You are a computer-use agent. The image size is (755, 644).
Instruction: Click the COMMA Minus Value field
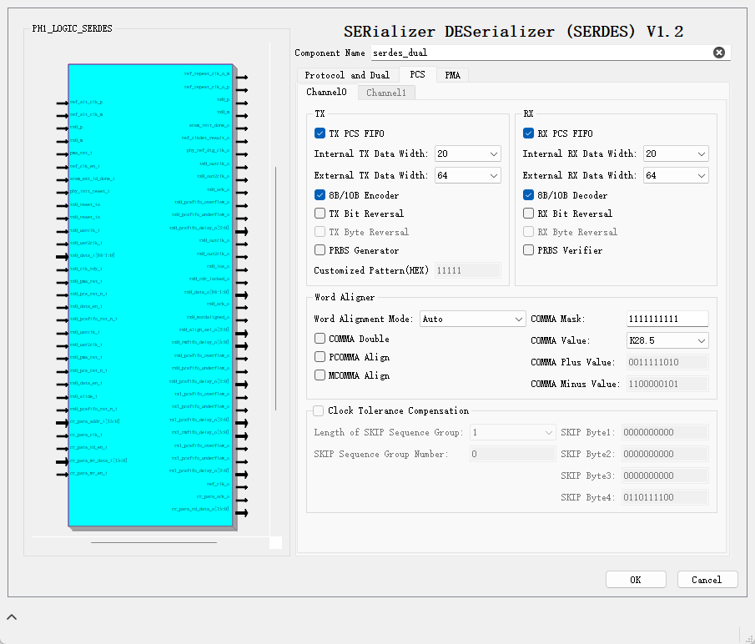pos(667,384)
